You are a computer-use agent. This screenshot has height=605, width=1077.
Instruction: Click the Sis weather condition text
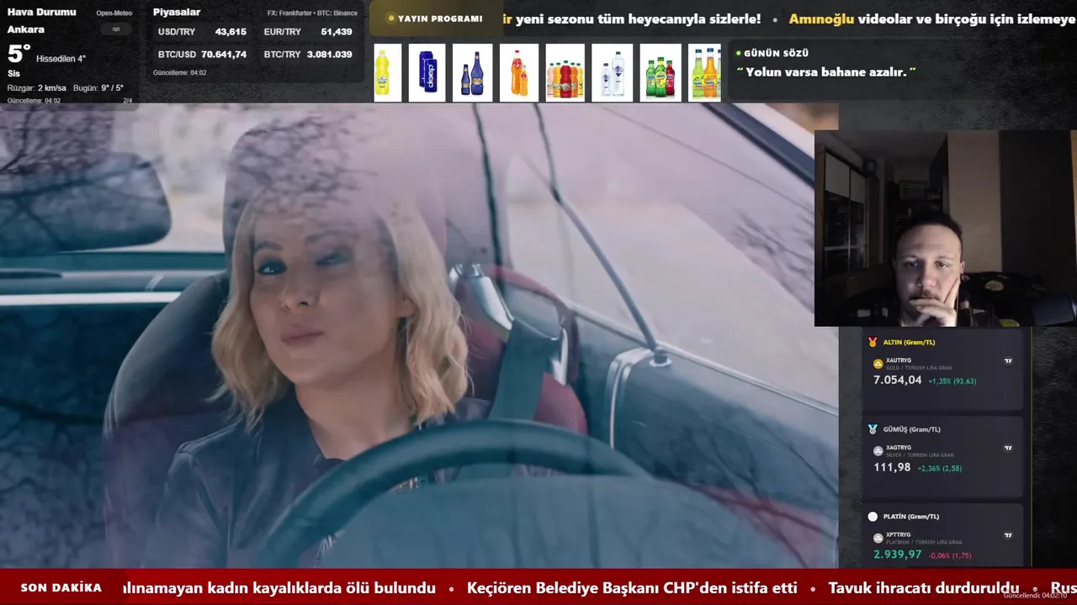pos(13,73)
